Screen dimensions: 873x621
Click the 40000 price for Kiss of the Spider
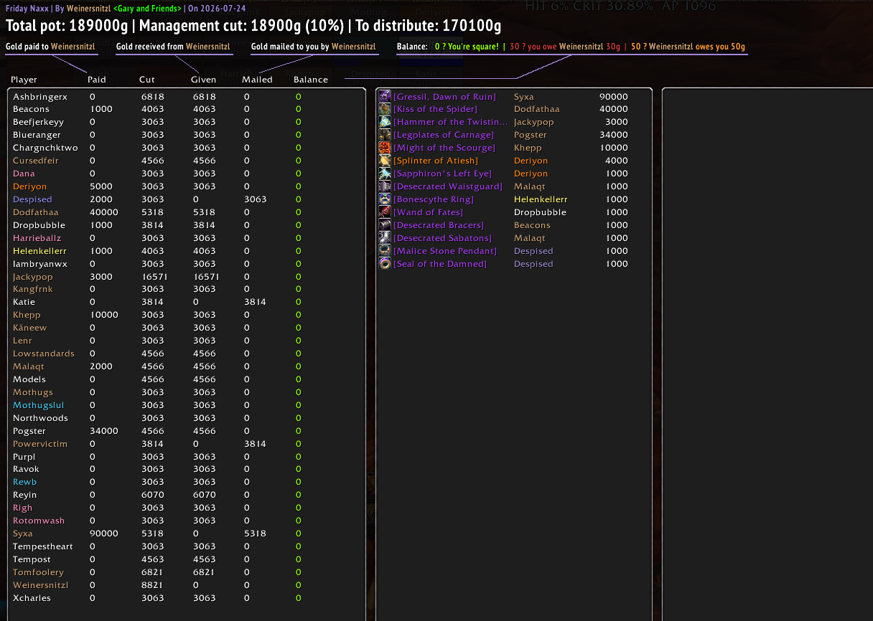point(614,110)
